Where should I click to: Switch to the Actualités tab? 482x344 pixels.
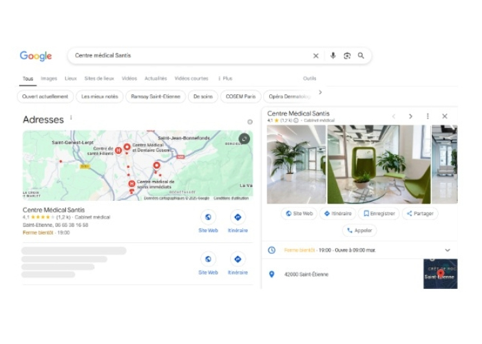click(156, 78)
